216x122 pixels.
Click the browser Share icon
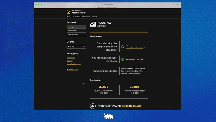(174, 4)
